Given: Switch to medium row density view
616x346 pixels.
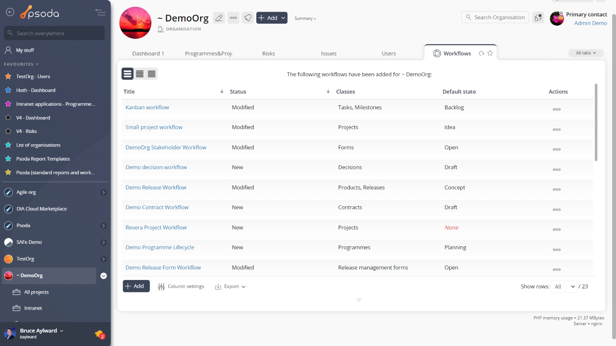Looking at the screenshot, I should pos(140,74).
